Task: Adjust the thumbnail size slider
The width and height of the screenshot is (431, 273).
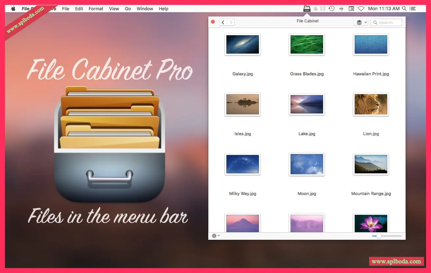Action: [x=387, y=236]
